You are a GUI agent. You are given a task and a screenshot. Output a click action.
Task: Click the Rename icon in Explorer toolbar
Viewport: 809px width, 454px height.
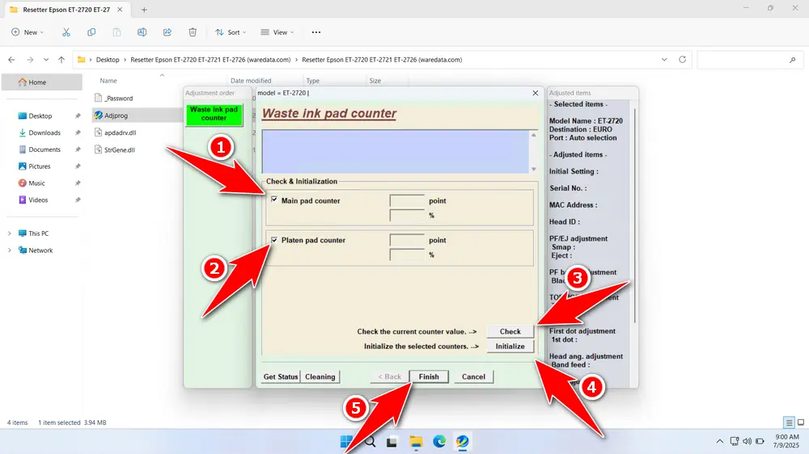click(x=142, y=32)
